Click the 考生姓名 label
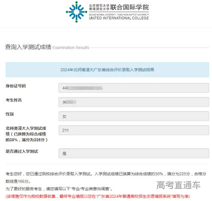Image resolution: width=212 pixels, height=201 pixels. (x=13, y=100)
